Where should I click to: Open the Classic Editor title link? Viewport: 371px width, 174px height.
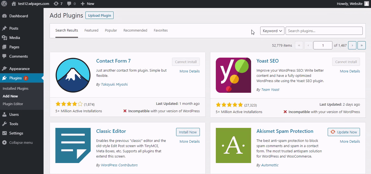(111, 131)
